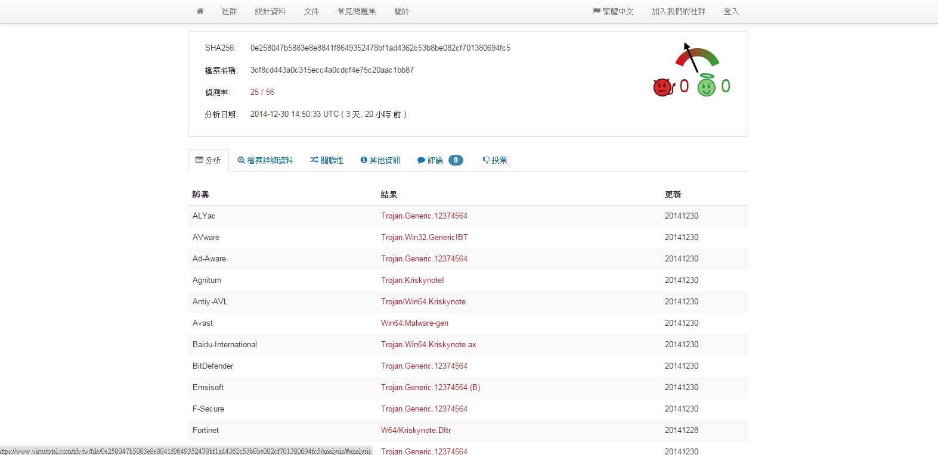Select the 分析 tab
This screenshot has width=938, height=455.
(208, 160)
